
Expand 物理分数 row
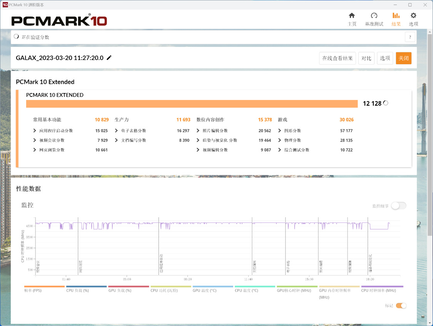[279, 140]
